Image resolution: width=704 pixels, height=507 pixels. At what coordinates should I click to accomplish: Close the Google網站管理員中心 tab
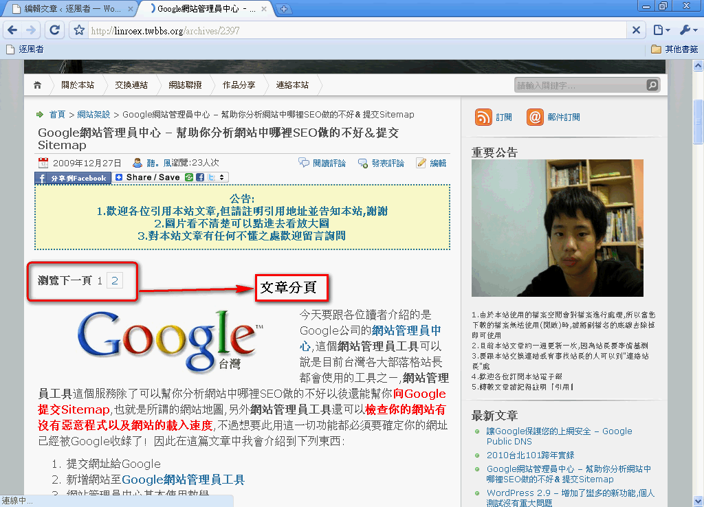pyautogui.click(x=263, y=8)
